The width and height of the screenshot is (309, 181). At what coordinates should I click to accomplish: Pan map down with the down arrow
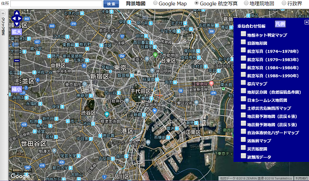click(17, 24)
